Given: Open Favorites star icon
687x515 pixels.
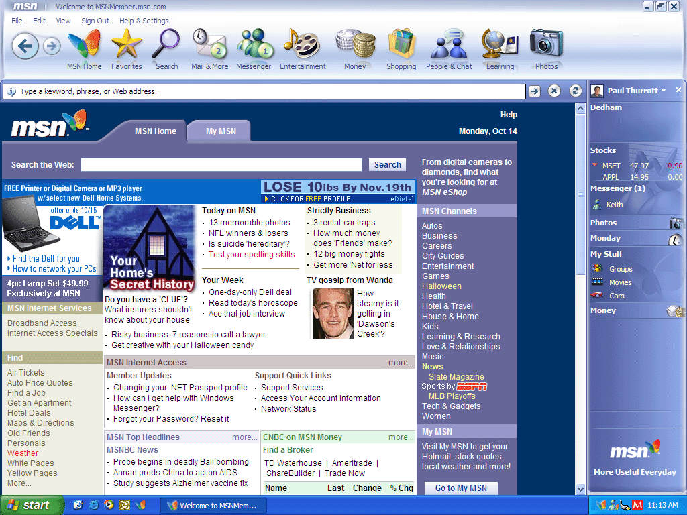Looking at the screenshot, I should (126, 46).
